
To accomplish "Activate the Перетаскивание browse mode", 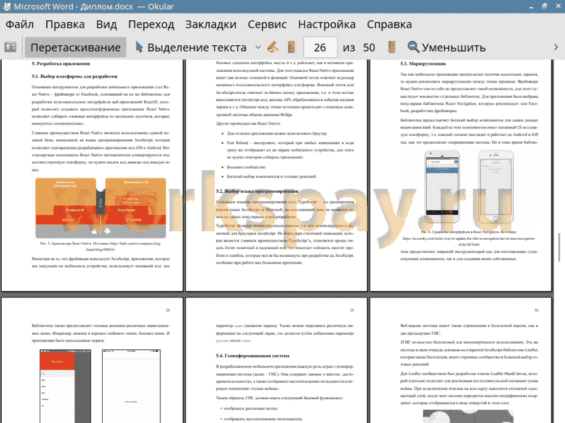I will (76, 48).
